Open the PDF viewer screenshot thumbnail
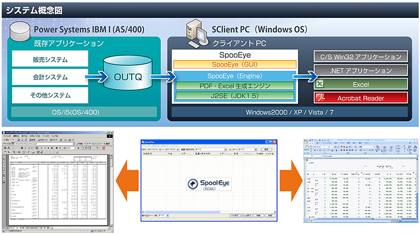 point(58,182)
